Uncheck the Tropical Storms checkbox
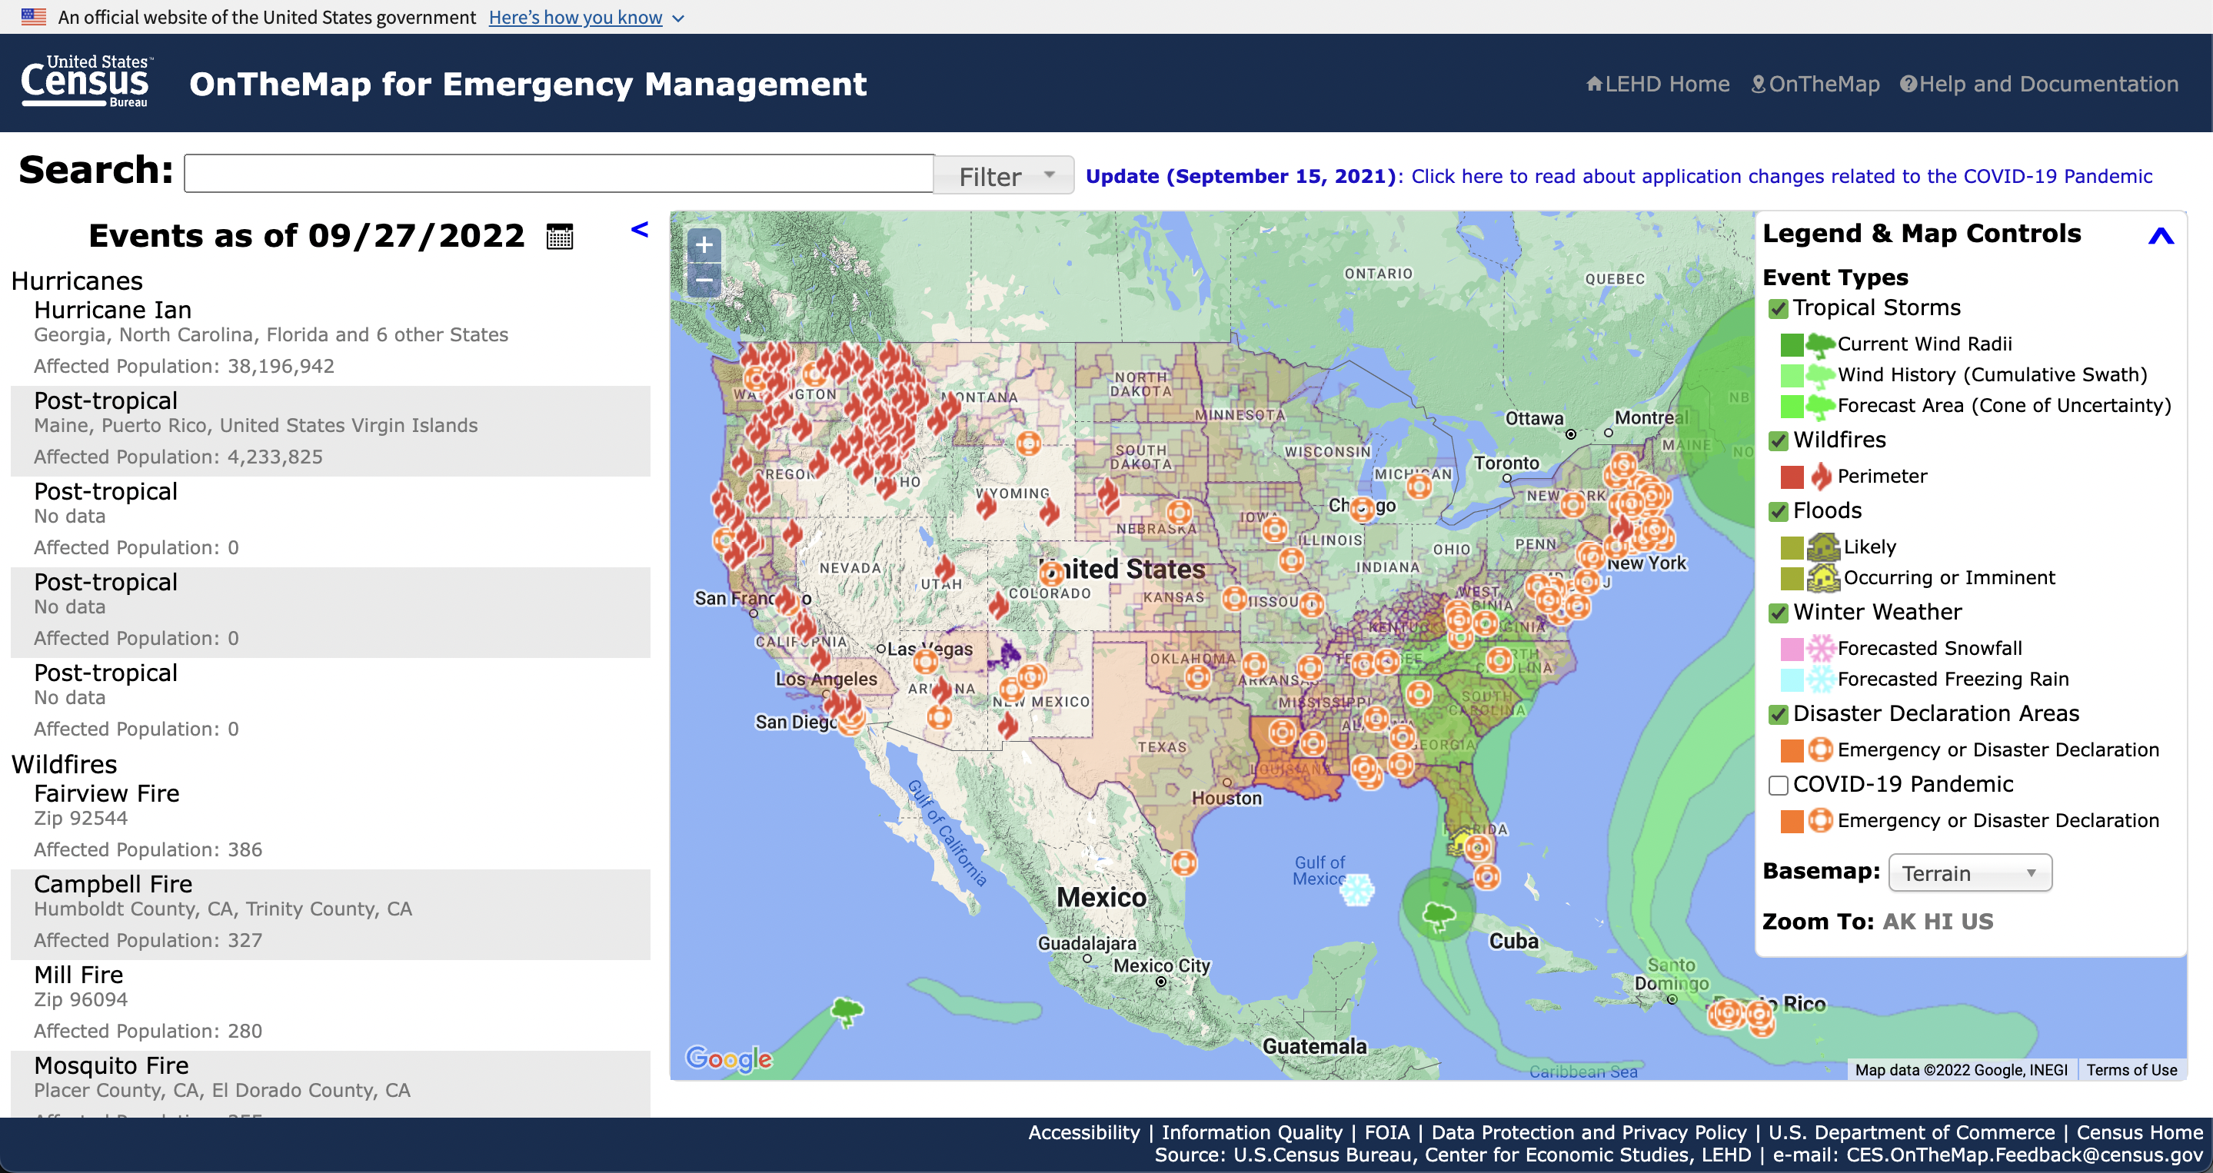 tap(1779, 309)
